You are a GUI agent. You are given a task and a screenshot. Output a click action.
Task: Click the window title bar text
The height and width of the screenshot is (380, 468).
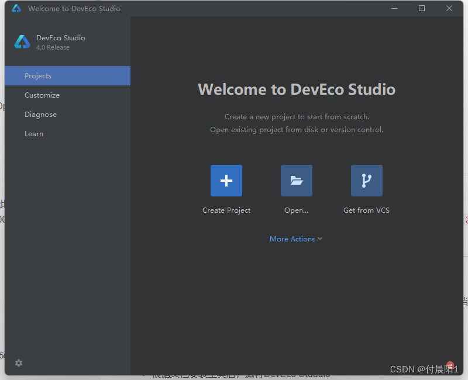tap(74, 9)
